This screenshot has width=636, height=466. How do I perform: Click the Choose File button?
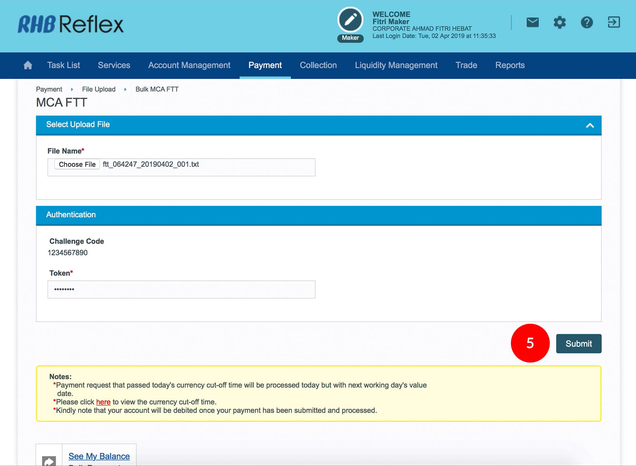(x=77, y=165)
